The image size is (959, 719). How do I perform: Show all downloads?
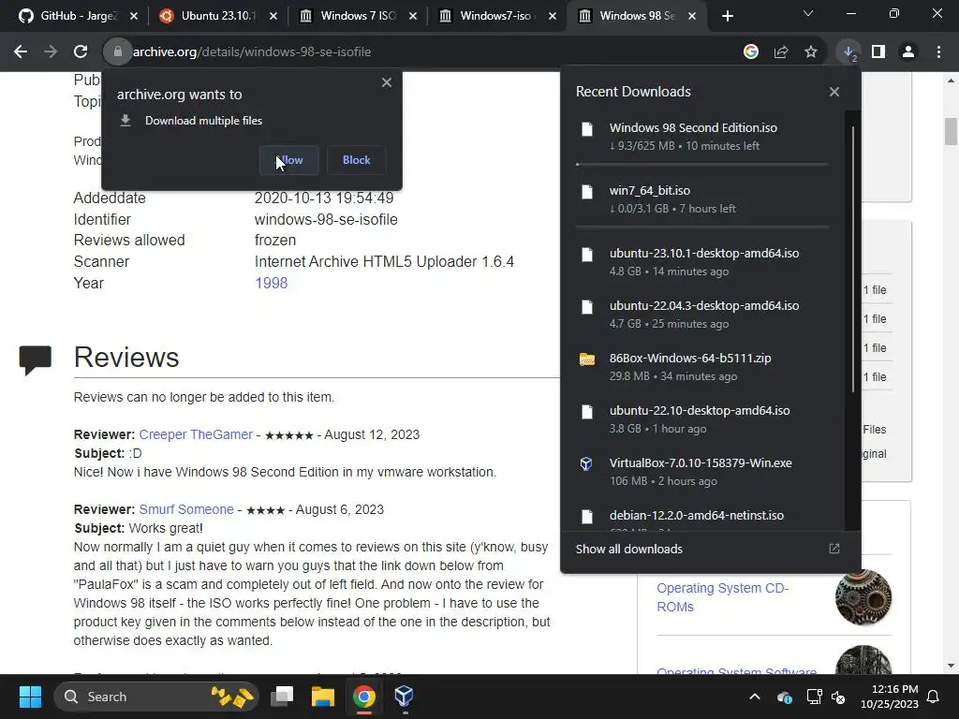click(x=628, y=549)
